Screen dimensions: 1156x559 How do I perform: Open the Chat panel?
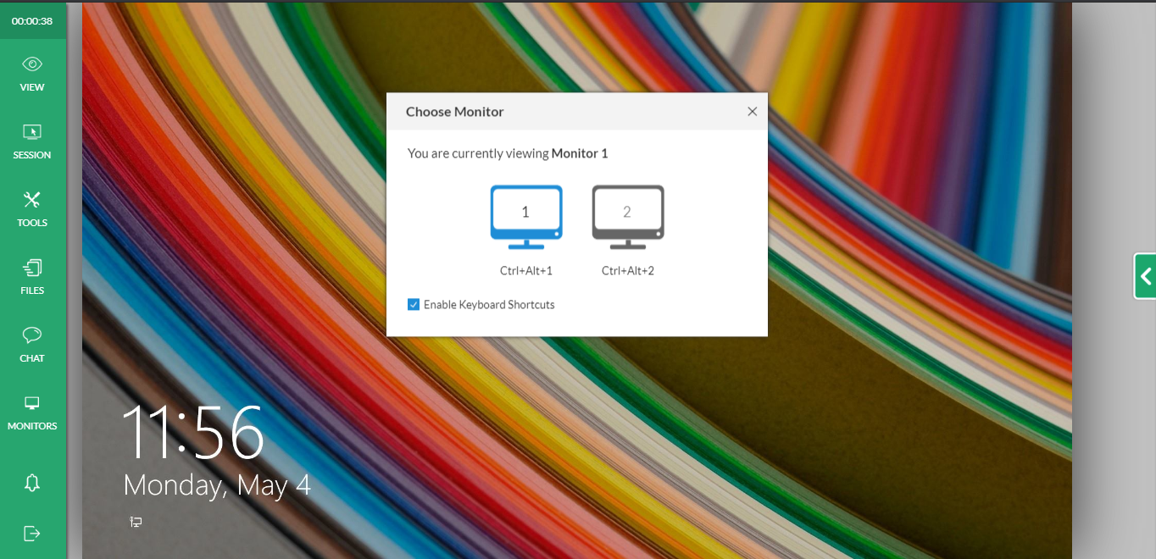(32, 345)
